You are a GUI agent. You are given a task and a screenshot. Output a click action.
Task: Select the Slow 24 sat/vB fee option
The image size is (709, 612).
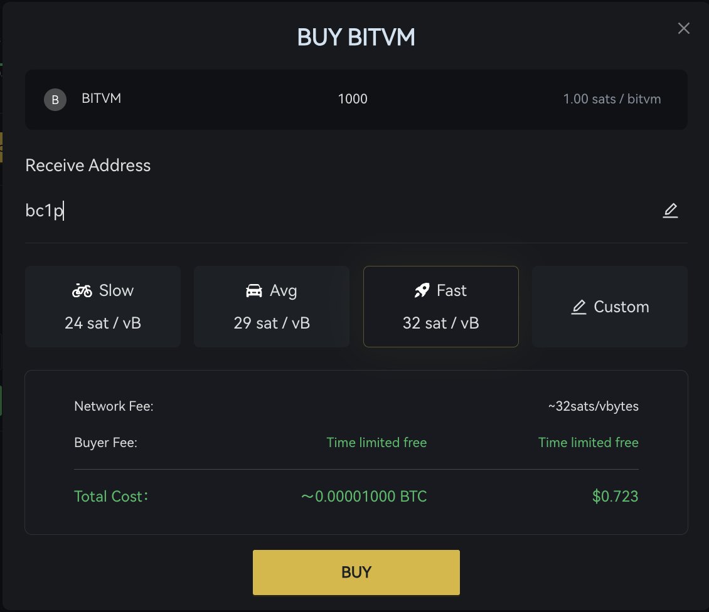pos(103,307)
